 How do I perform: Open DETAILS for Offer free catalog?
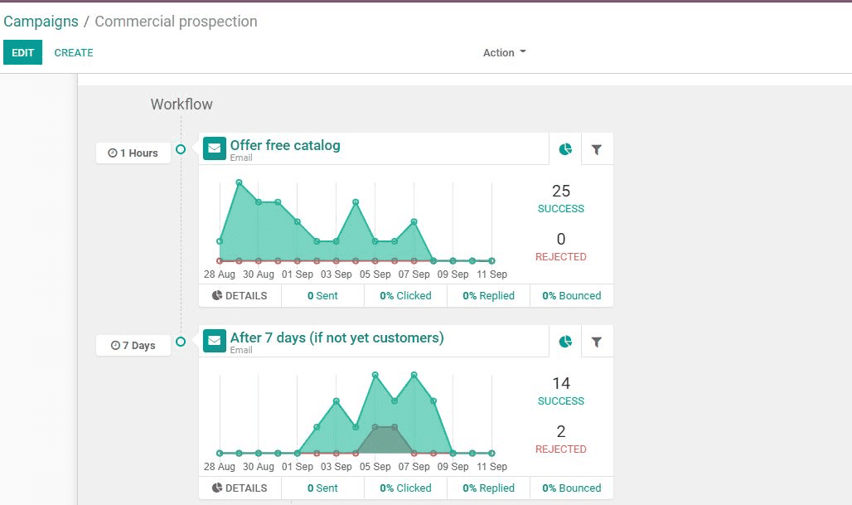click(x=240, y=296)
